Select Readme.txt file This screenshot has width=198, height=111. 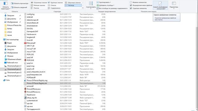31,95
